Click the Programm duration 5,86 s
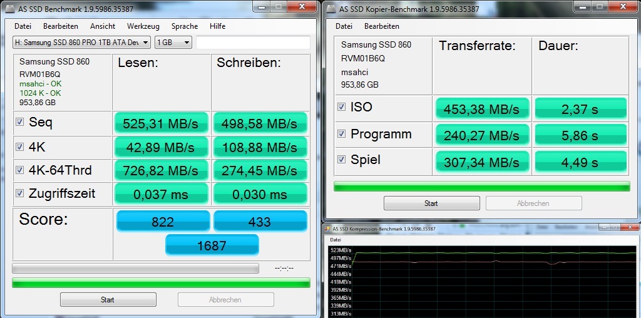Image resolution: width=641 pixels, height=318 pixels. [x=581, y=135]
